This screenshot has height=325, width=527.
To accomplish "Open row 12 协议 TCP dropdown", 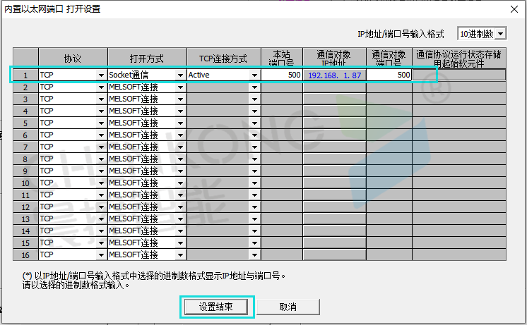I will coord(101,207).
